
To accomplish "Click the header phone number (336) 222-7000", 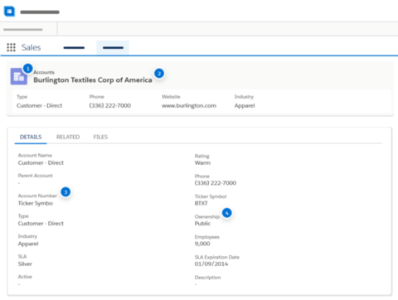I will (x=110, y=105).
